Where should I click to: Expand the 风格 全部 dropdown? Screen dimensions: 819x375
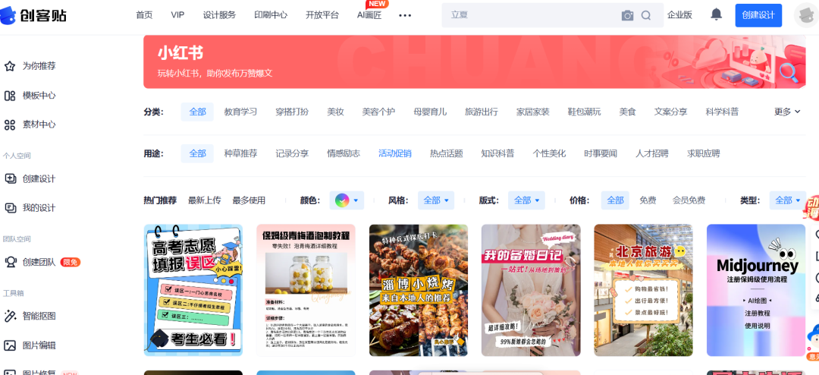[x=436, y=200]
